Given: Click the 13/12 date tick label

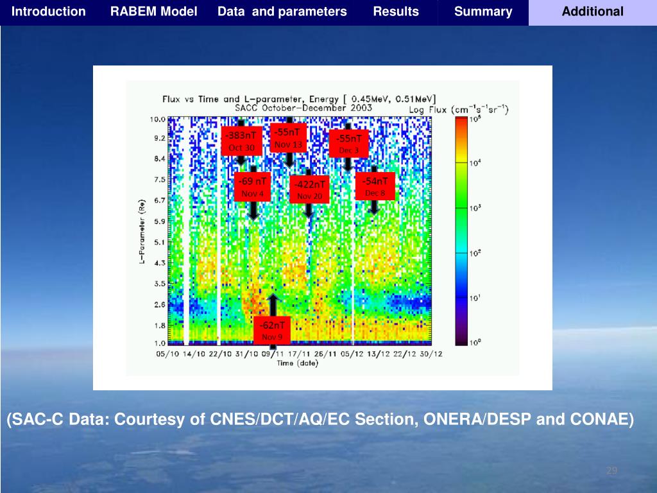Looking at the screenshot, I should click(379, 354).
